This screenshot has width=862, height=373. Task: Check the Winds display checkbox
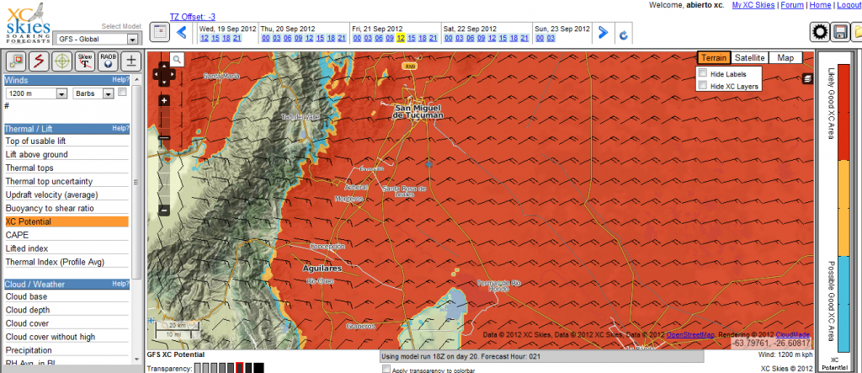(x=122, y=92)
